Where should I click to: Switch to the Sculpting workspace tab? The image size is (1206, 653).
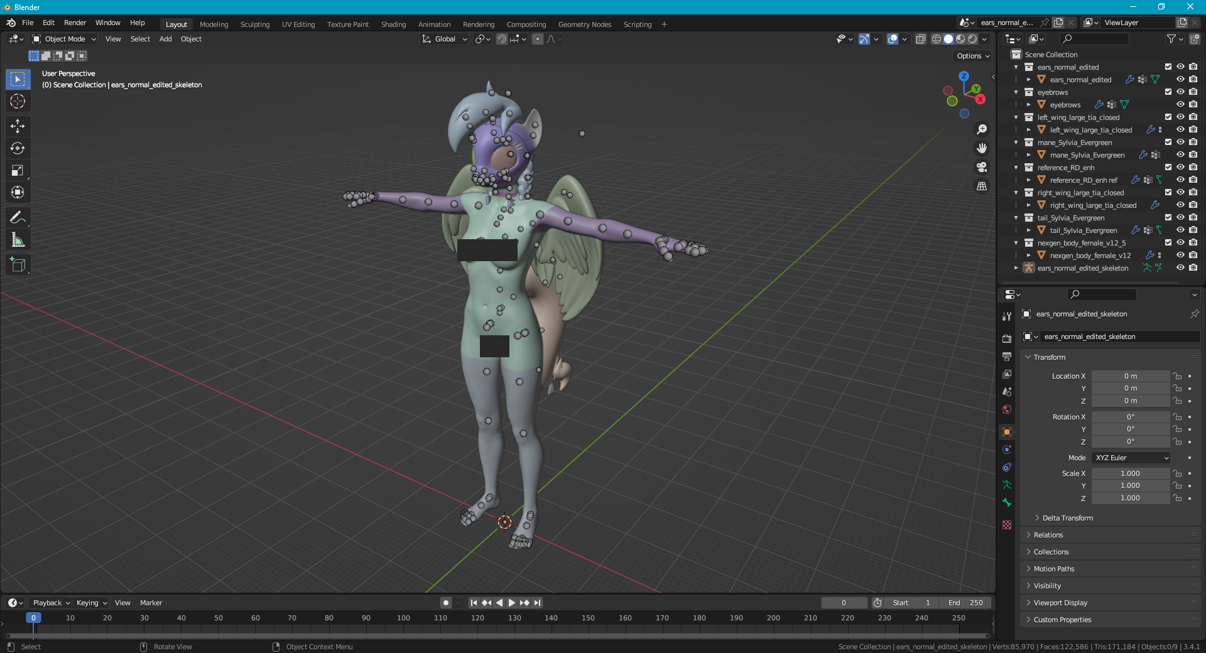[x=255, y=24]
